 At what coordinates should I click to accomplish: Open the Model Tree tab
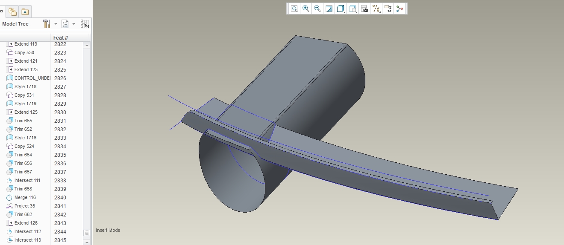point(2,12)
